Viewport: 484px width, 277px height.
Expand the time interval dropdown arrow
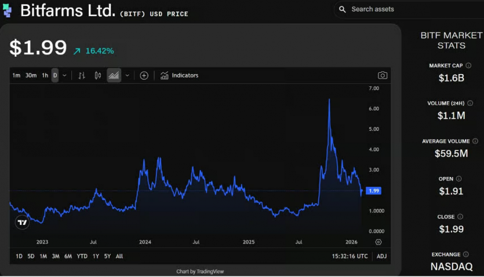(x=64, y=75)
